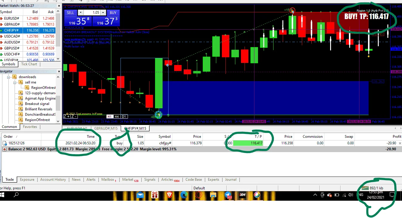This screenshot has height=218, width=402.
Task: Open the notification center icon
Action: (x=392, y=195)
